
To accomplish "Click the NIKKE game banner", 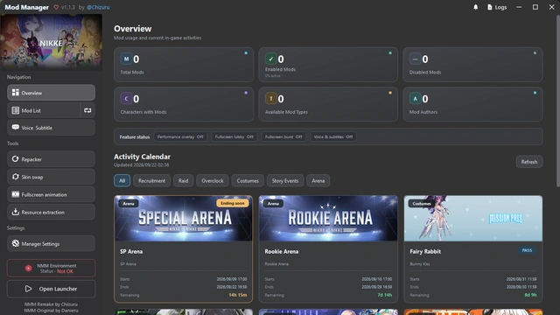I will (51, 41).
